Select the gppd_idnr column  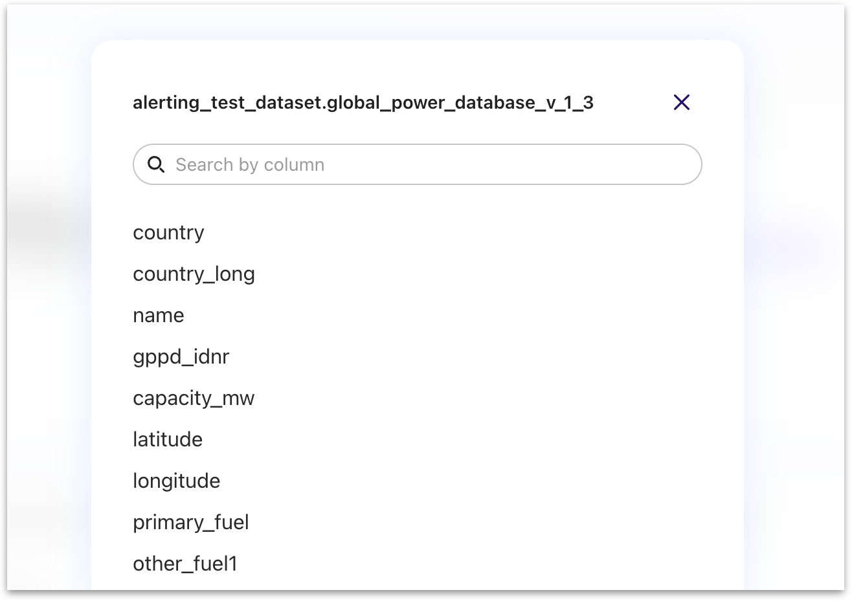tap(181, 357)
